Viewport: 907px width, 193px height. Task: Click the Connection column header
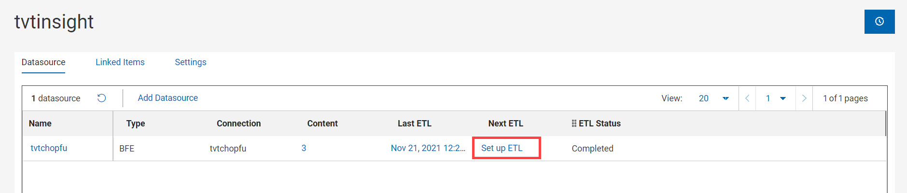pos(238,124)
